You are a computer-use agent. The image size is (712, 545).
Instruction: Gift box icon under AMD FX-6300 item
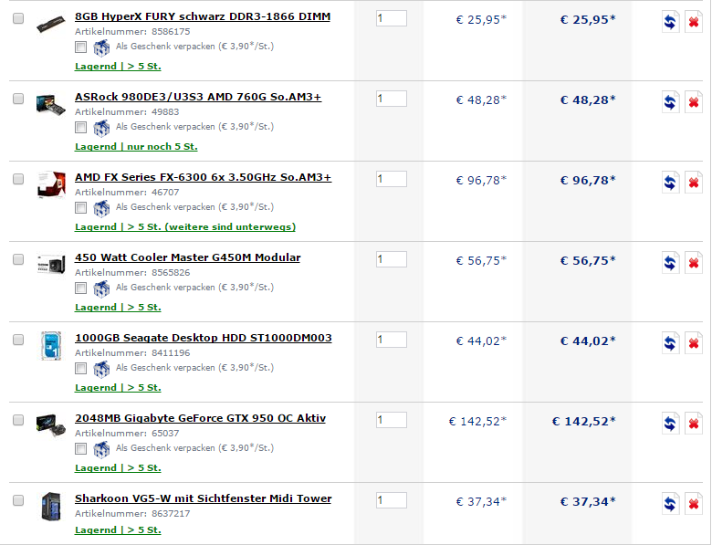101,208
